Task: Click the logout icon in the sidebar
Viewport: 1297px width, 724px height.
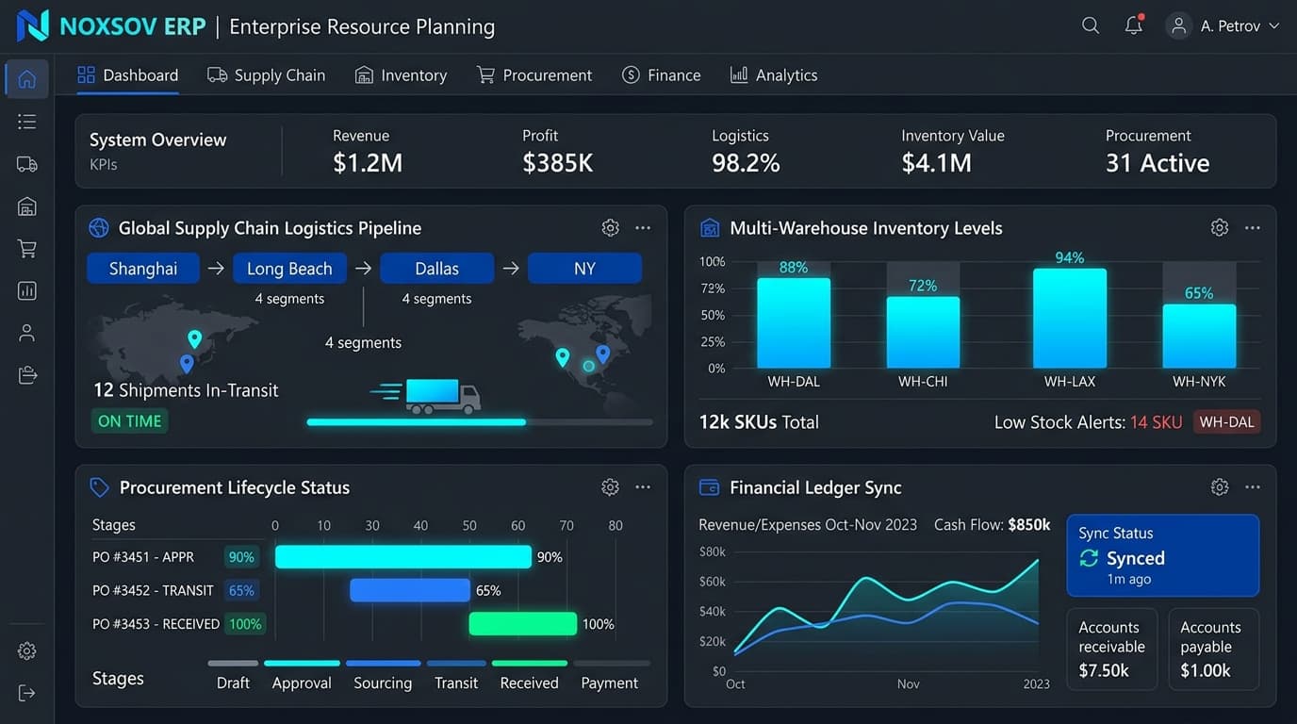Action: click(26, 693)
